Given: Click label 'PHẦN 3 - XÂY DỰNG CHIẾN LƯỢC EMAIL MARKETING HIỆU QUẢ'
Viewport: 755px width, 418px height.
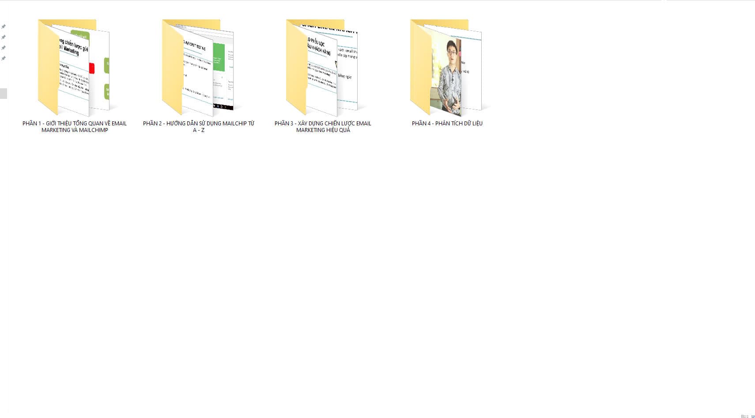Looking at the screenshot, I should [x=323, y=127].
